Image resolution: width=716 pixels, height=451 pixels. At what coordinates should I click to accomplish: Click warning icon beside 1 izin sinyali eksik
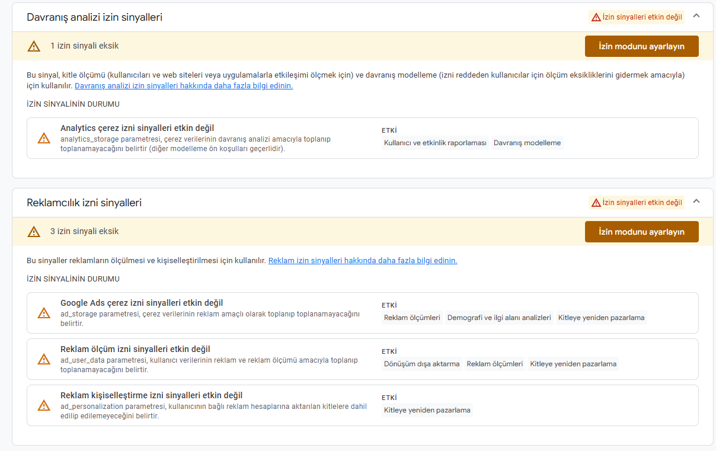click(x=34, y=46)
